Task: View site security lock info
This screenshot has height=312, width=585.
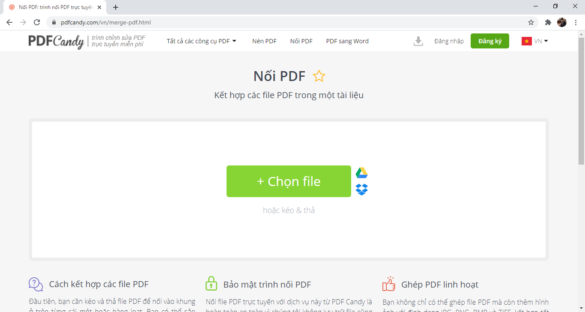Action: 54,22
